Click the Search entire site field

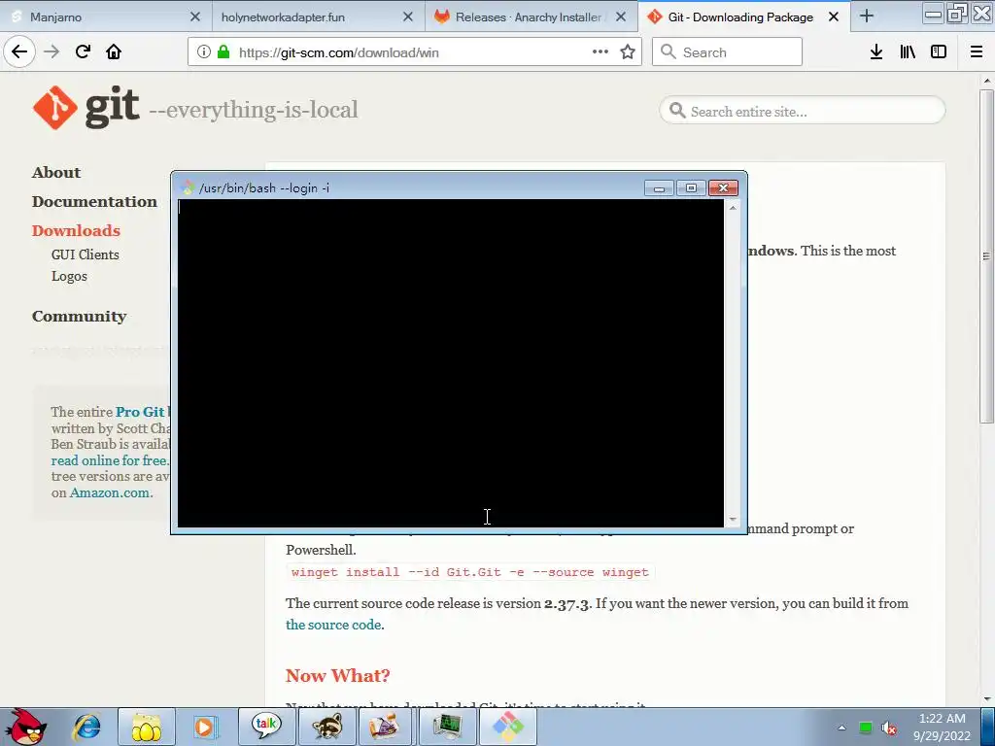[803, 112]
